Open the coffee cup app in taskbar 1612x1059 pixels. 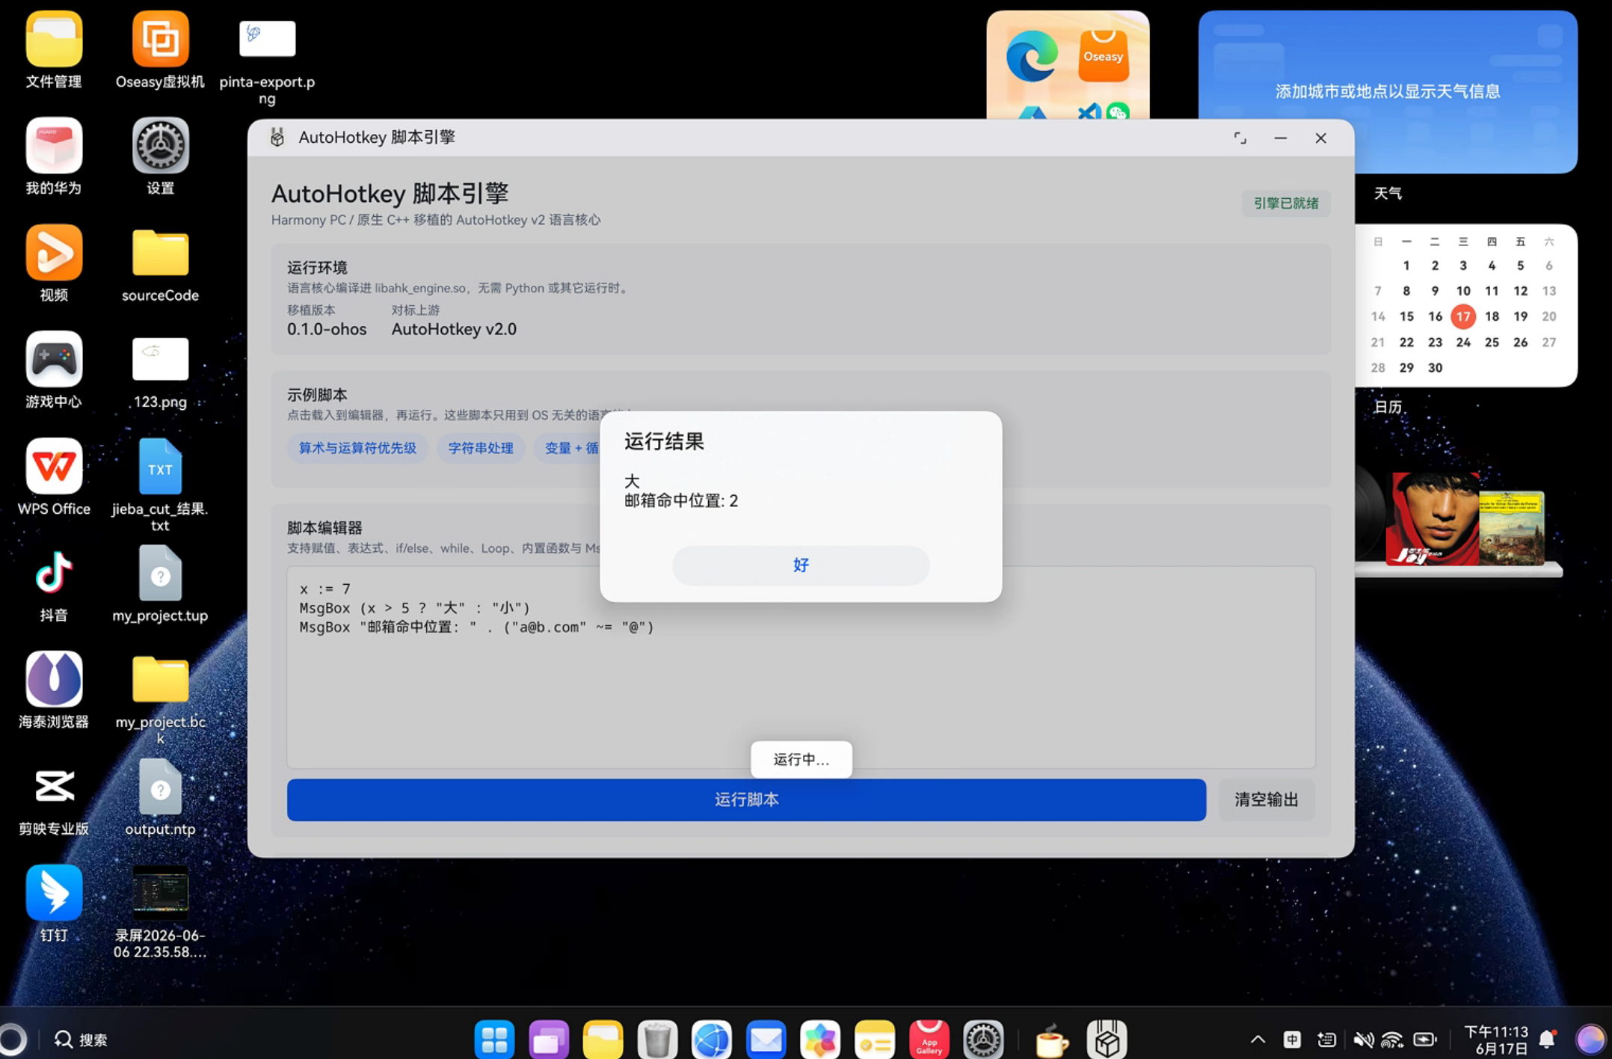point(1051,1040)
